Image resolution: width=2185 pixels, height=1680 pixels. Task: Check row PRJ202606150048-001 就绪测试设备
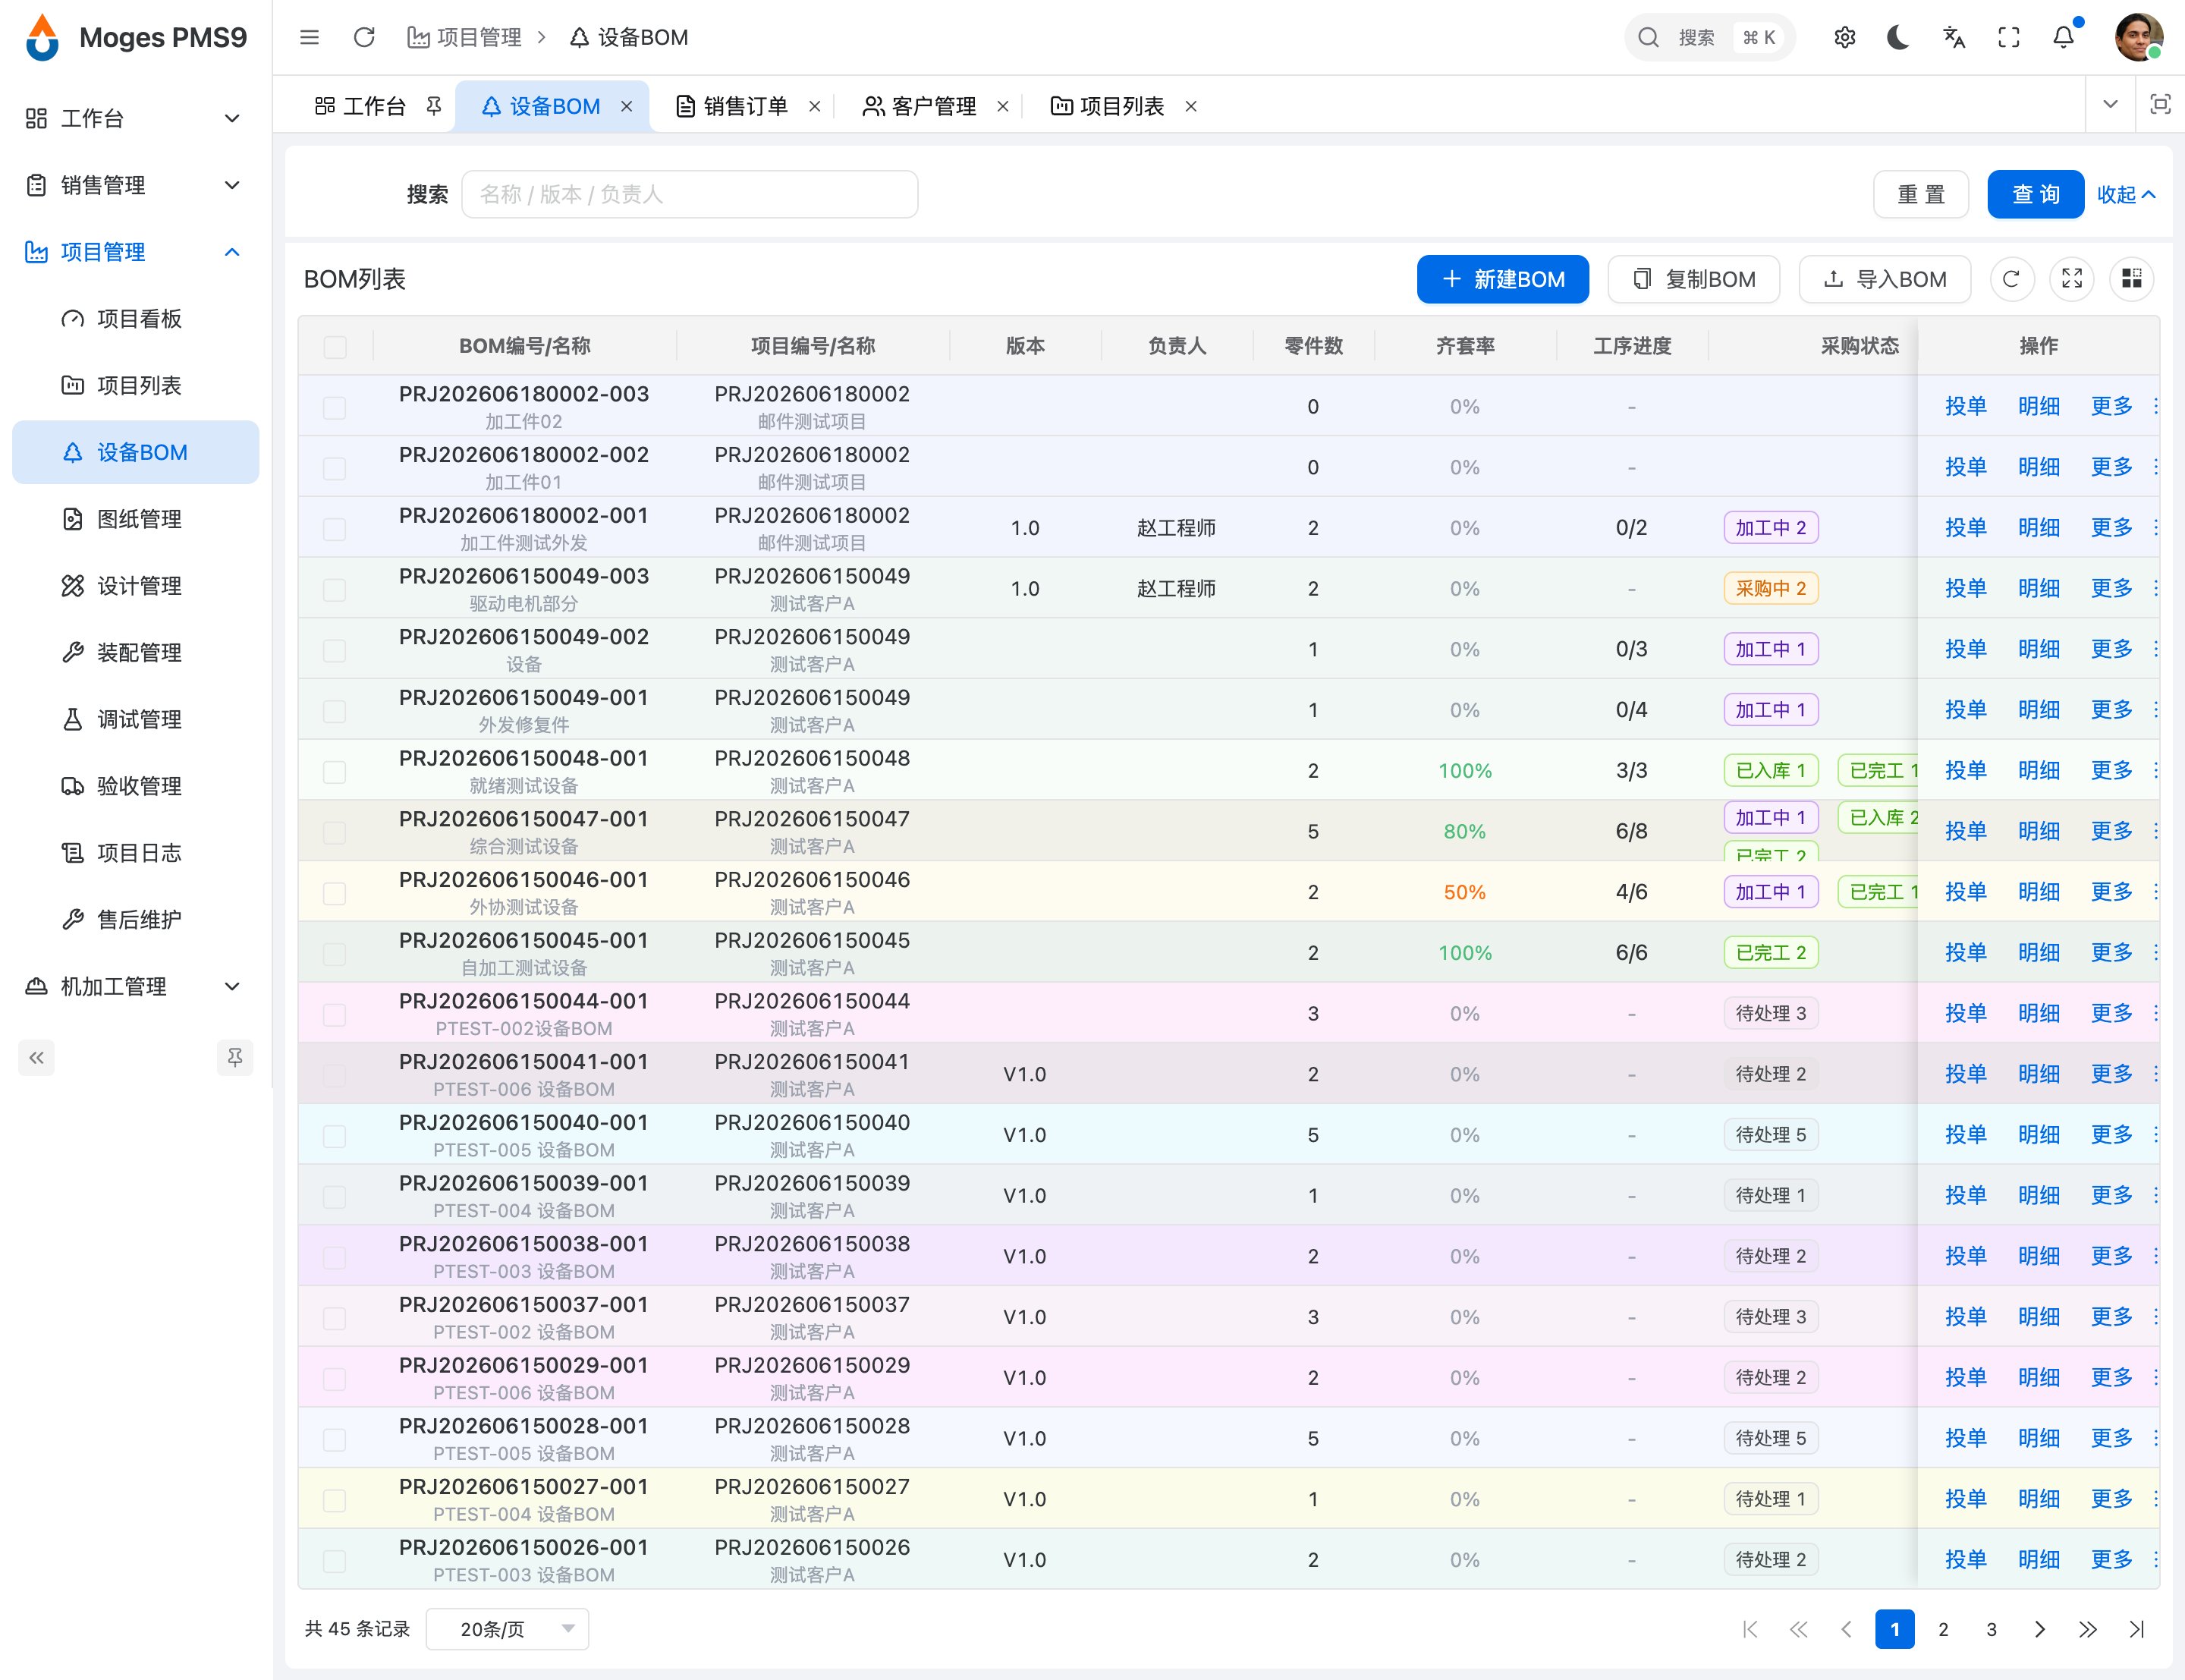click(335, 771)
